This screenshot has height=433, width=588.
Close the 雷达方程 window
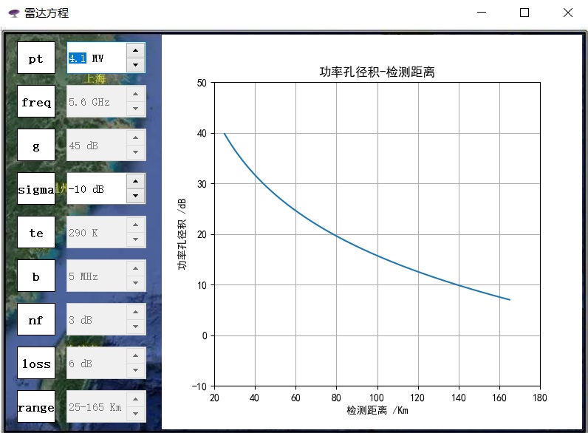[x=568, y=13]
